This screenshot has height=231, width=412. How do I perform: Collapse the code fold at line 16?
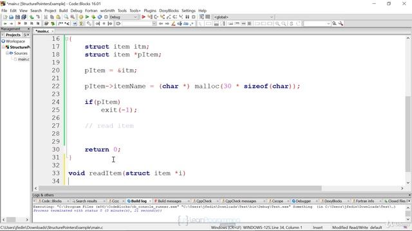67,38
